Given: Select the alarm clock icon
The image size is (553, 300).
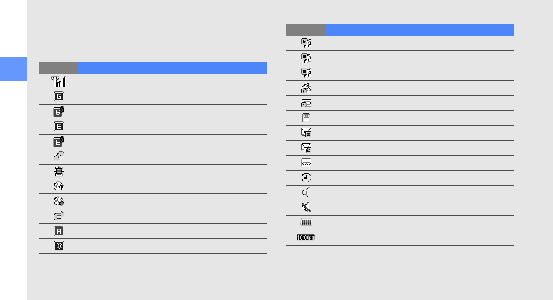Looking at the screenshot, I should (306, 178).
